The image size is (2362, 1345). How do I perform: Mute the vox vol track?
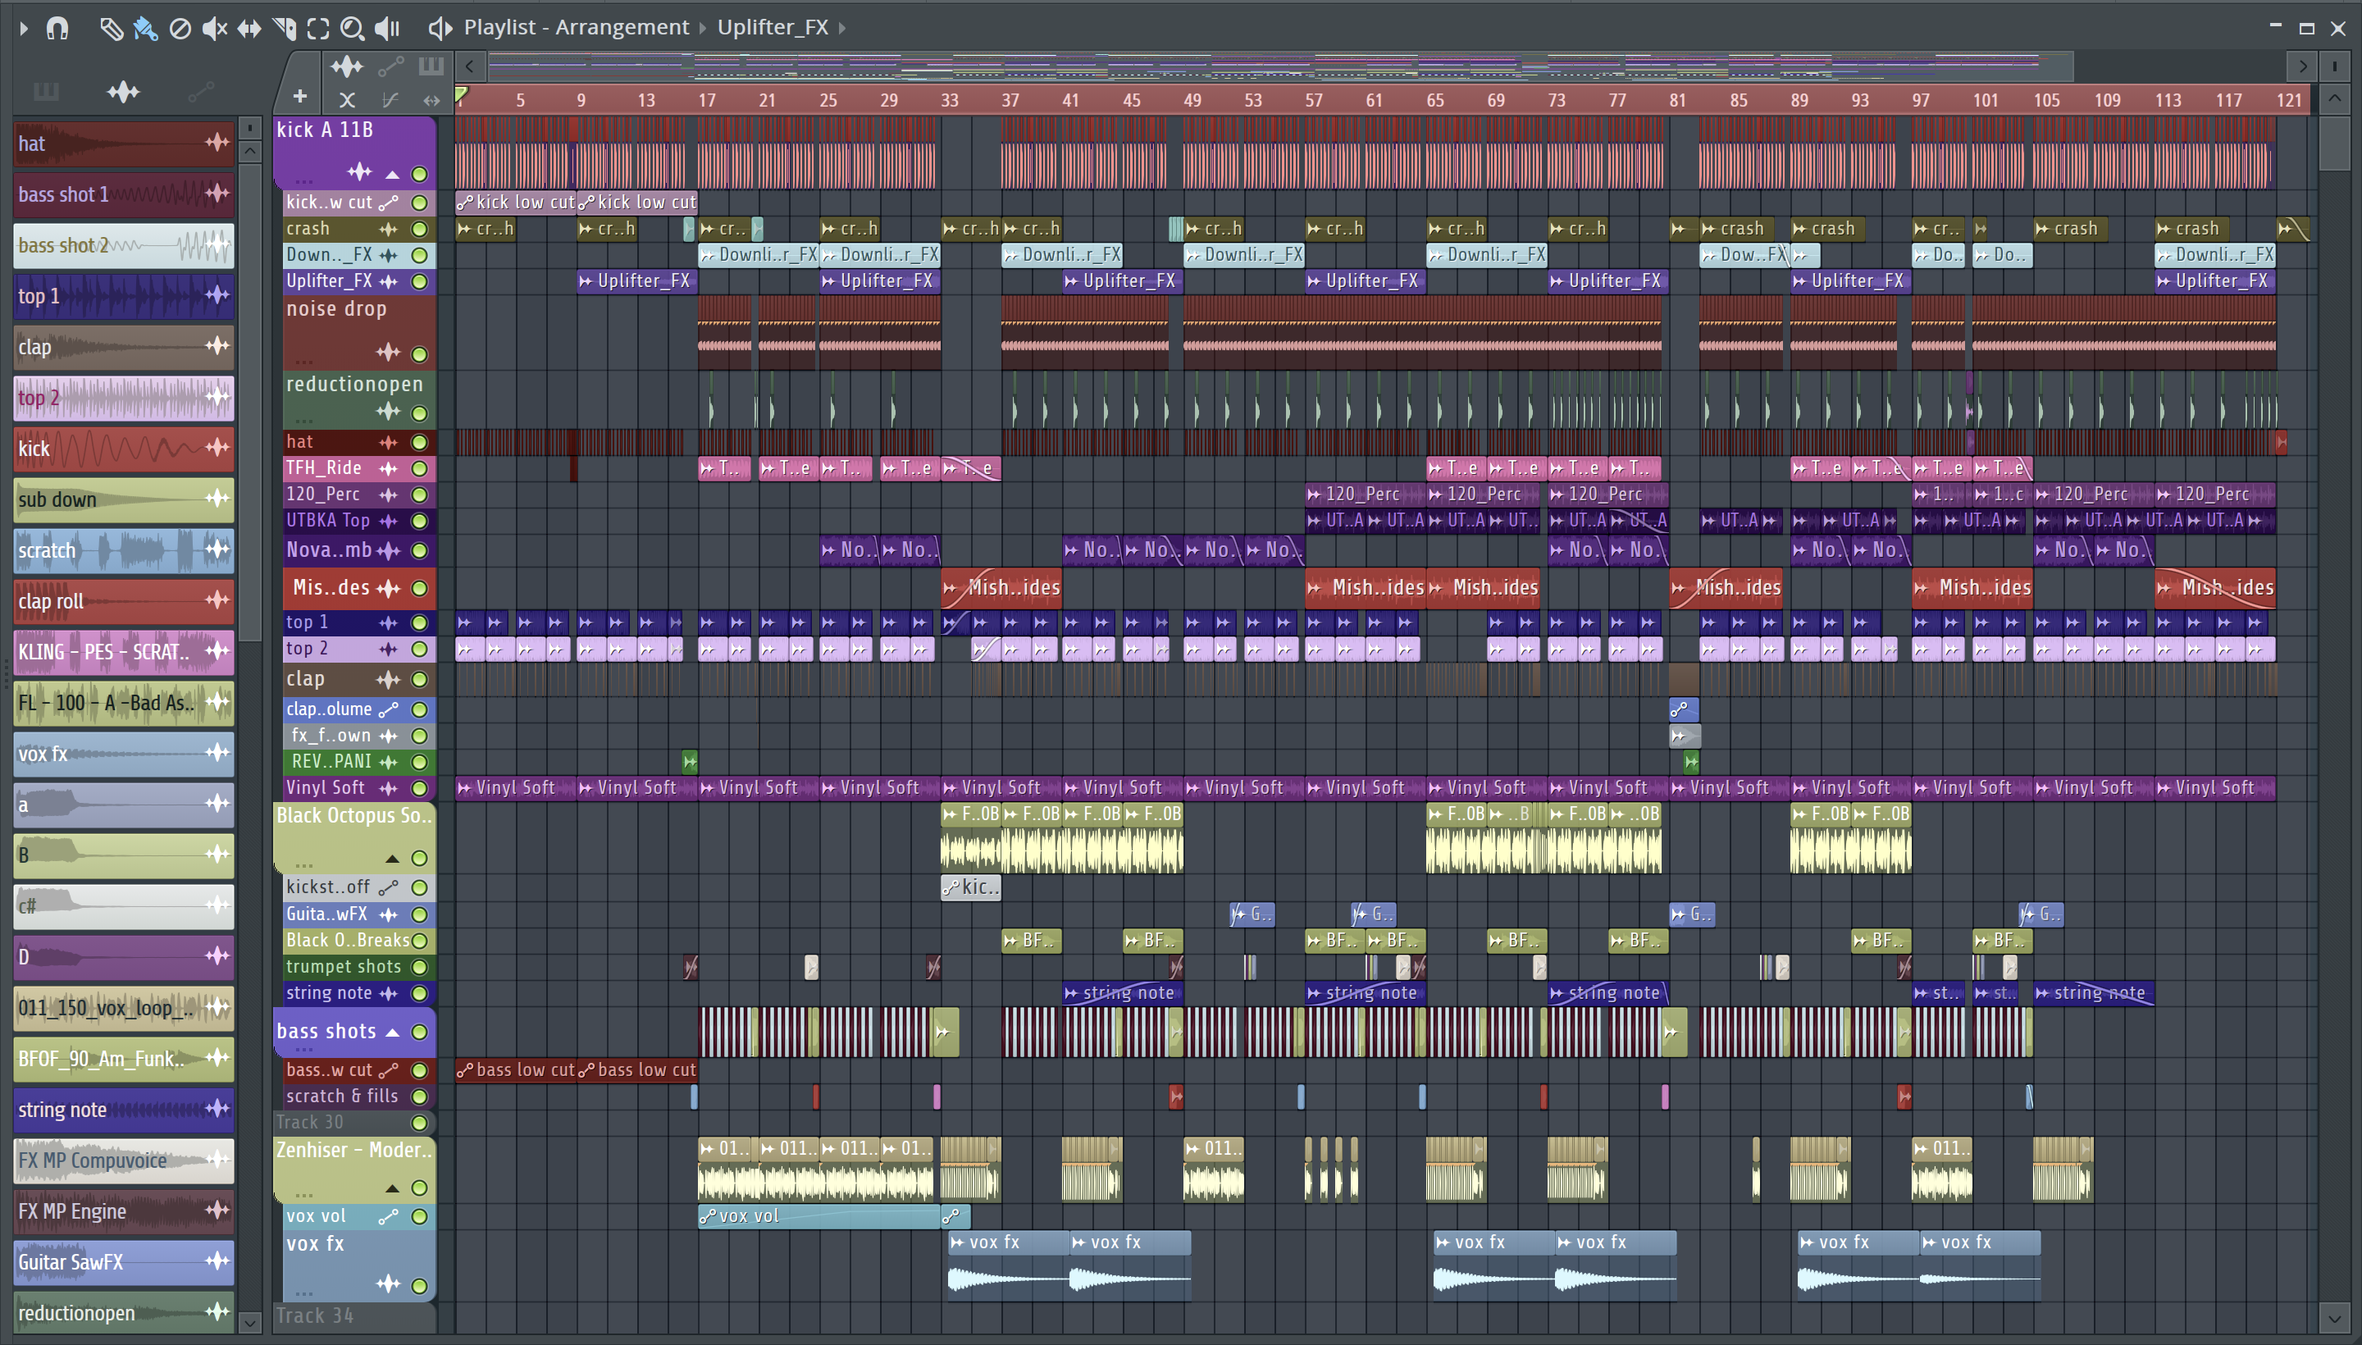click(419, 1218)
